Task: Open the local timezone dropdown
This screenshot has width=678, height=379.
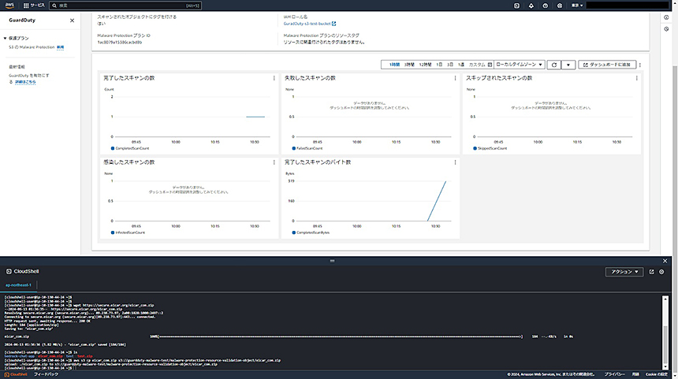Action: coord(520,65)
